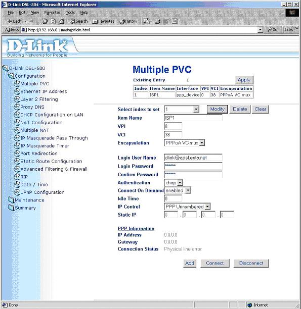Open the Connect On Demand dropdown
Image resolution: width=301 pixels, height=309 pixels.
(x=178, y=190)
